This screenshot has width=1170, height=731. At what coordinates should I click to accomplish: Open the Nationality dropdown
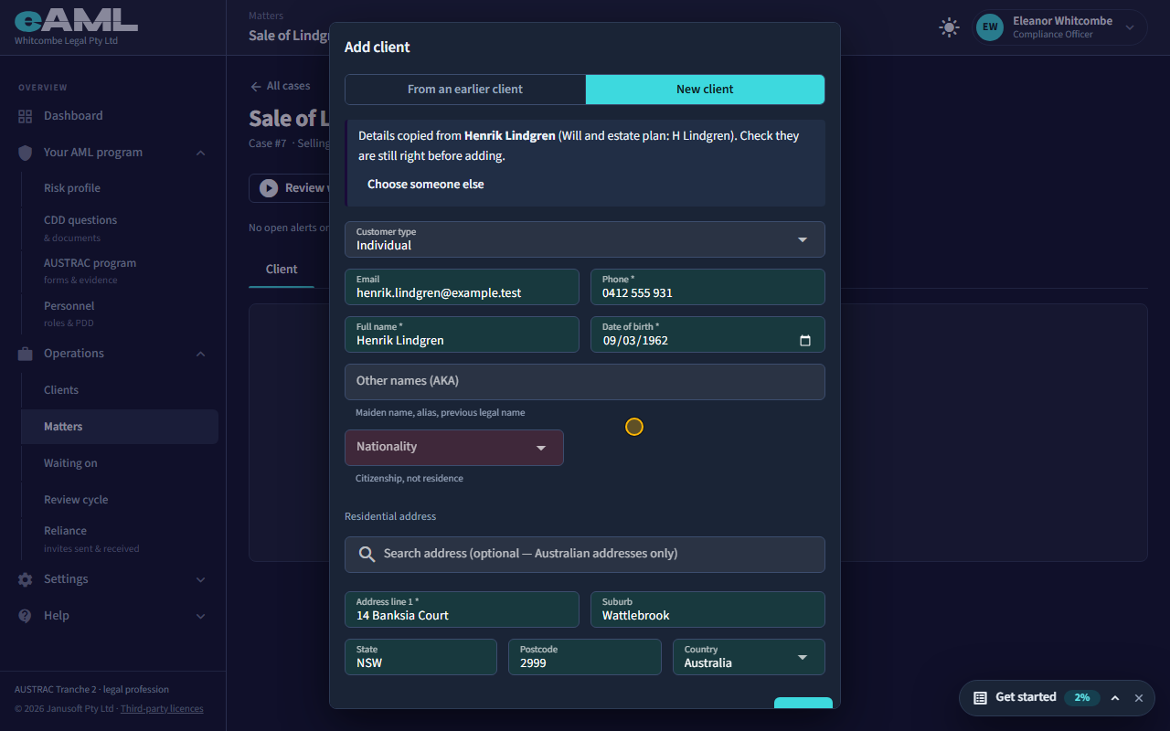(x=454, y=448)
